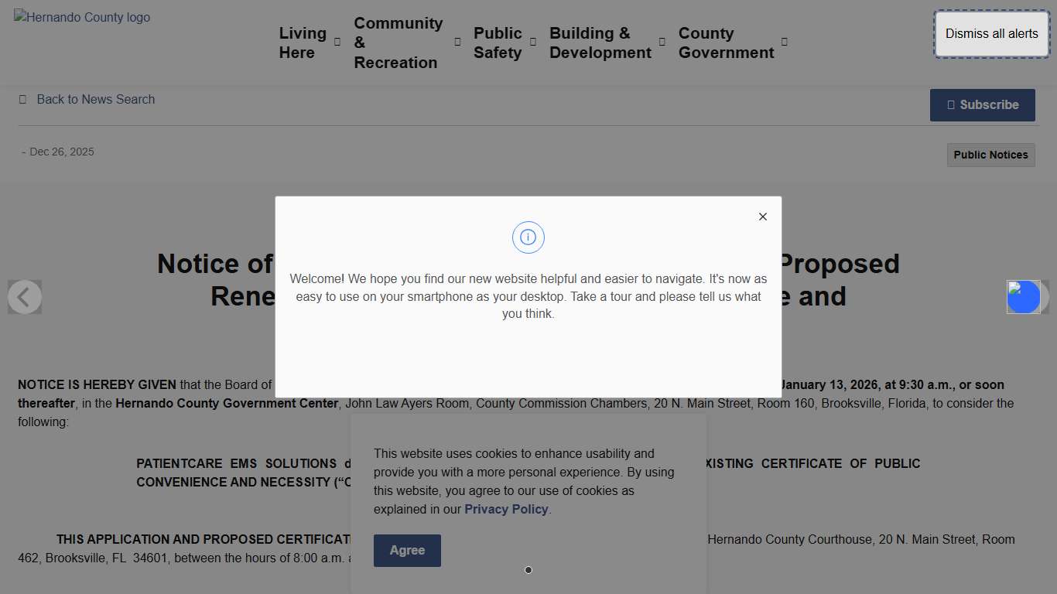Click Agree to accept cookies
This screenshot has height=594, width=1057.
(407, 550)
